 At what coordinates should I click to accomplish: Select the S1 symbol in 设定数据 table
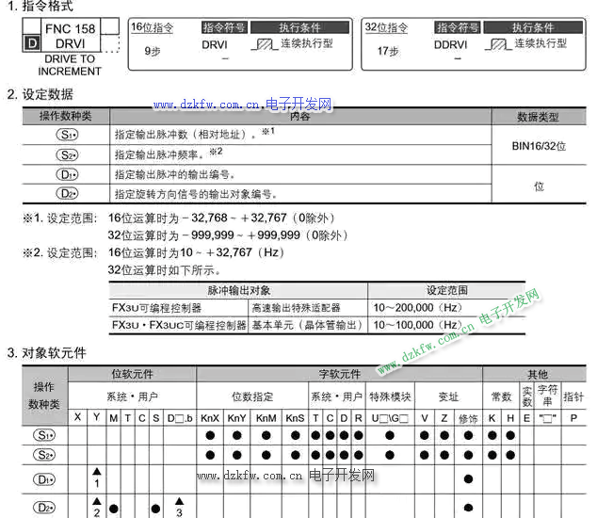click(x=67, y=135)
